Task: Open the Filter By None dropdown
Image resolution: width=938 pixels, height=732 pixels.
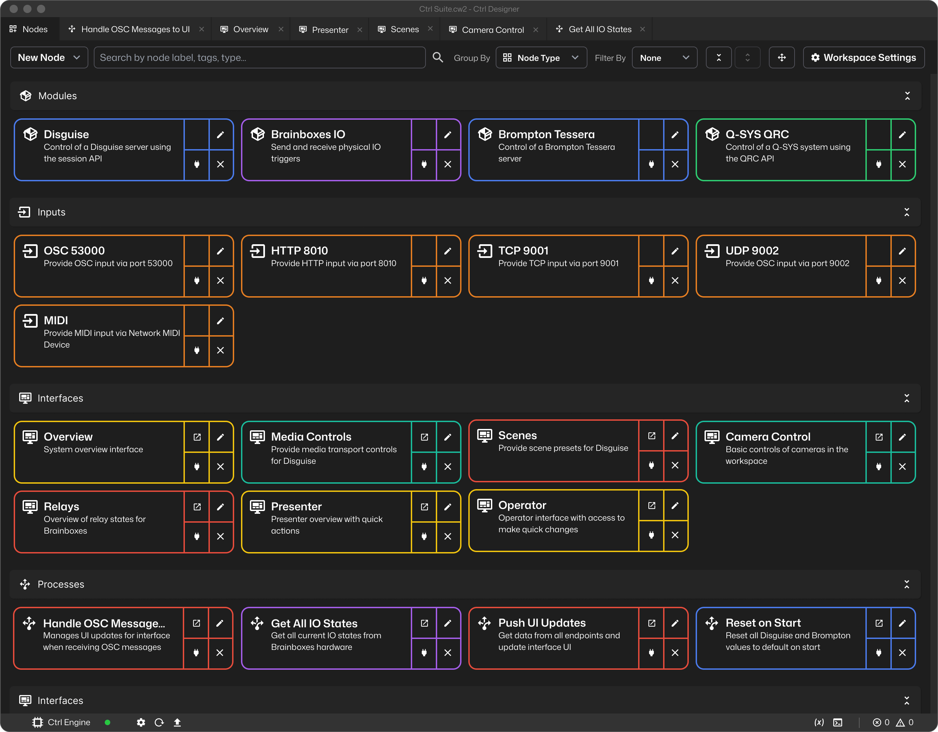Action: coord(664,57)
